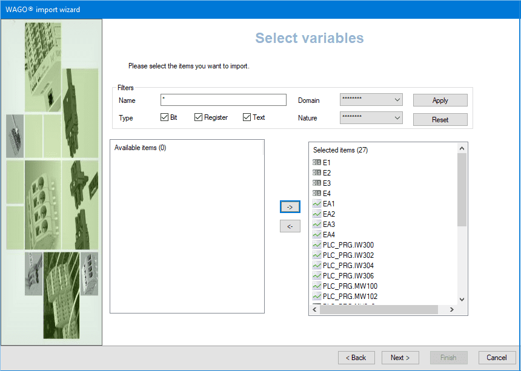
Task: Move items left with the <- button
Action: 290,226
